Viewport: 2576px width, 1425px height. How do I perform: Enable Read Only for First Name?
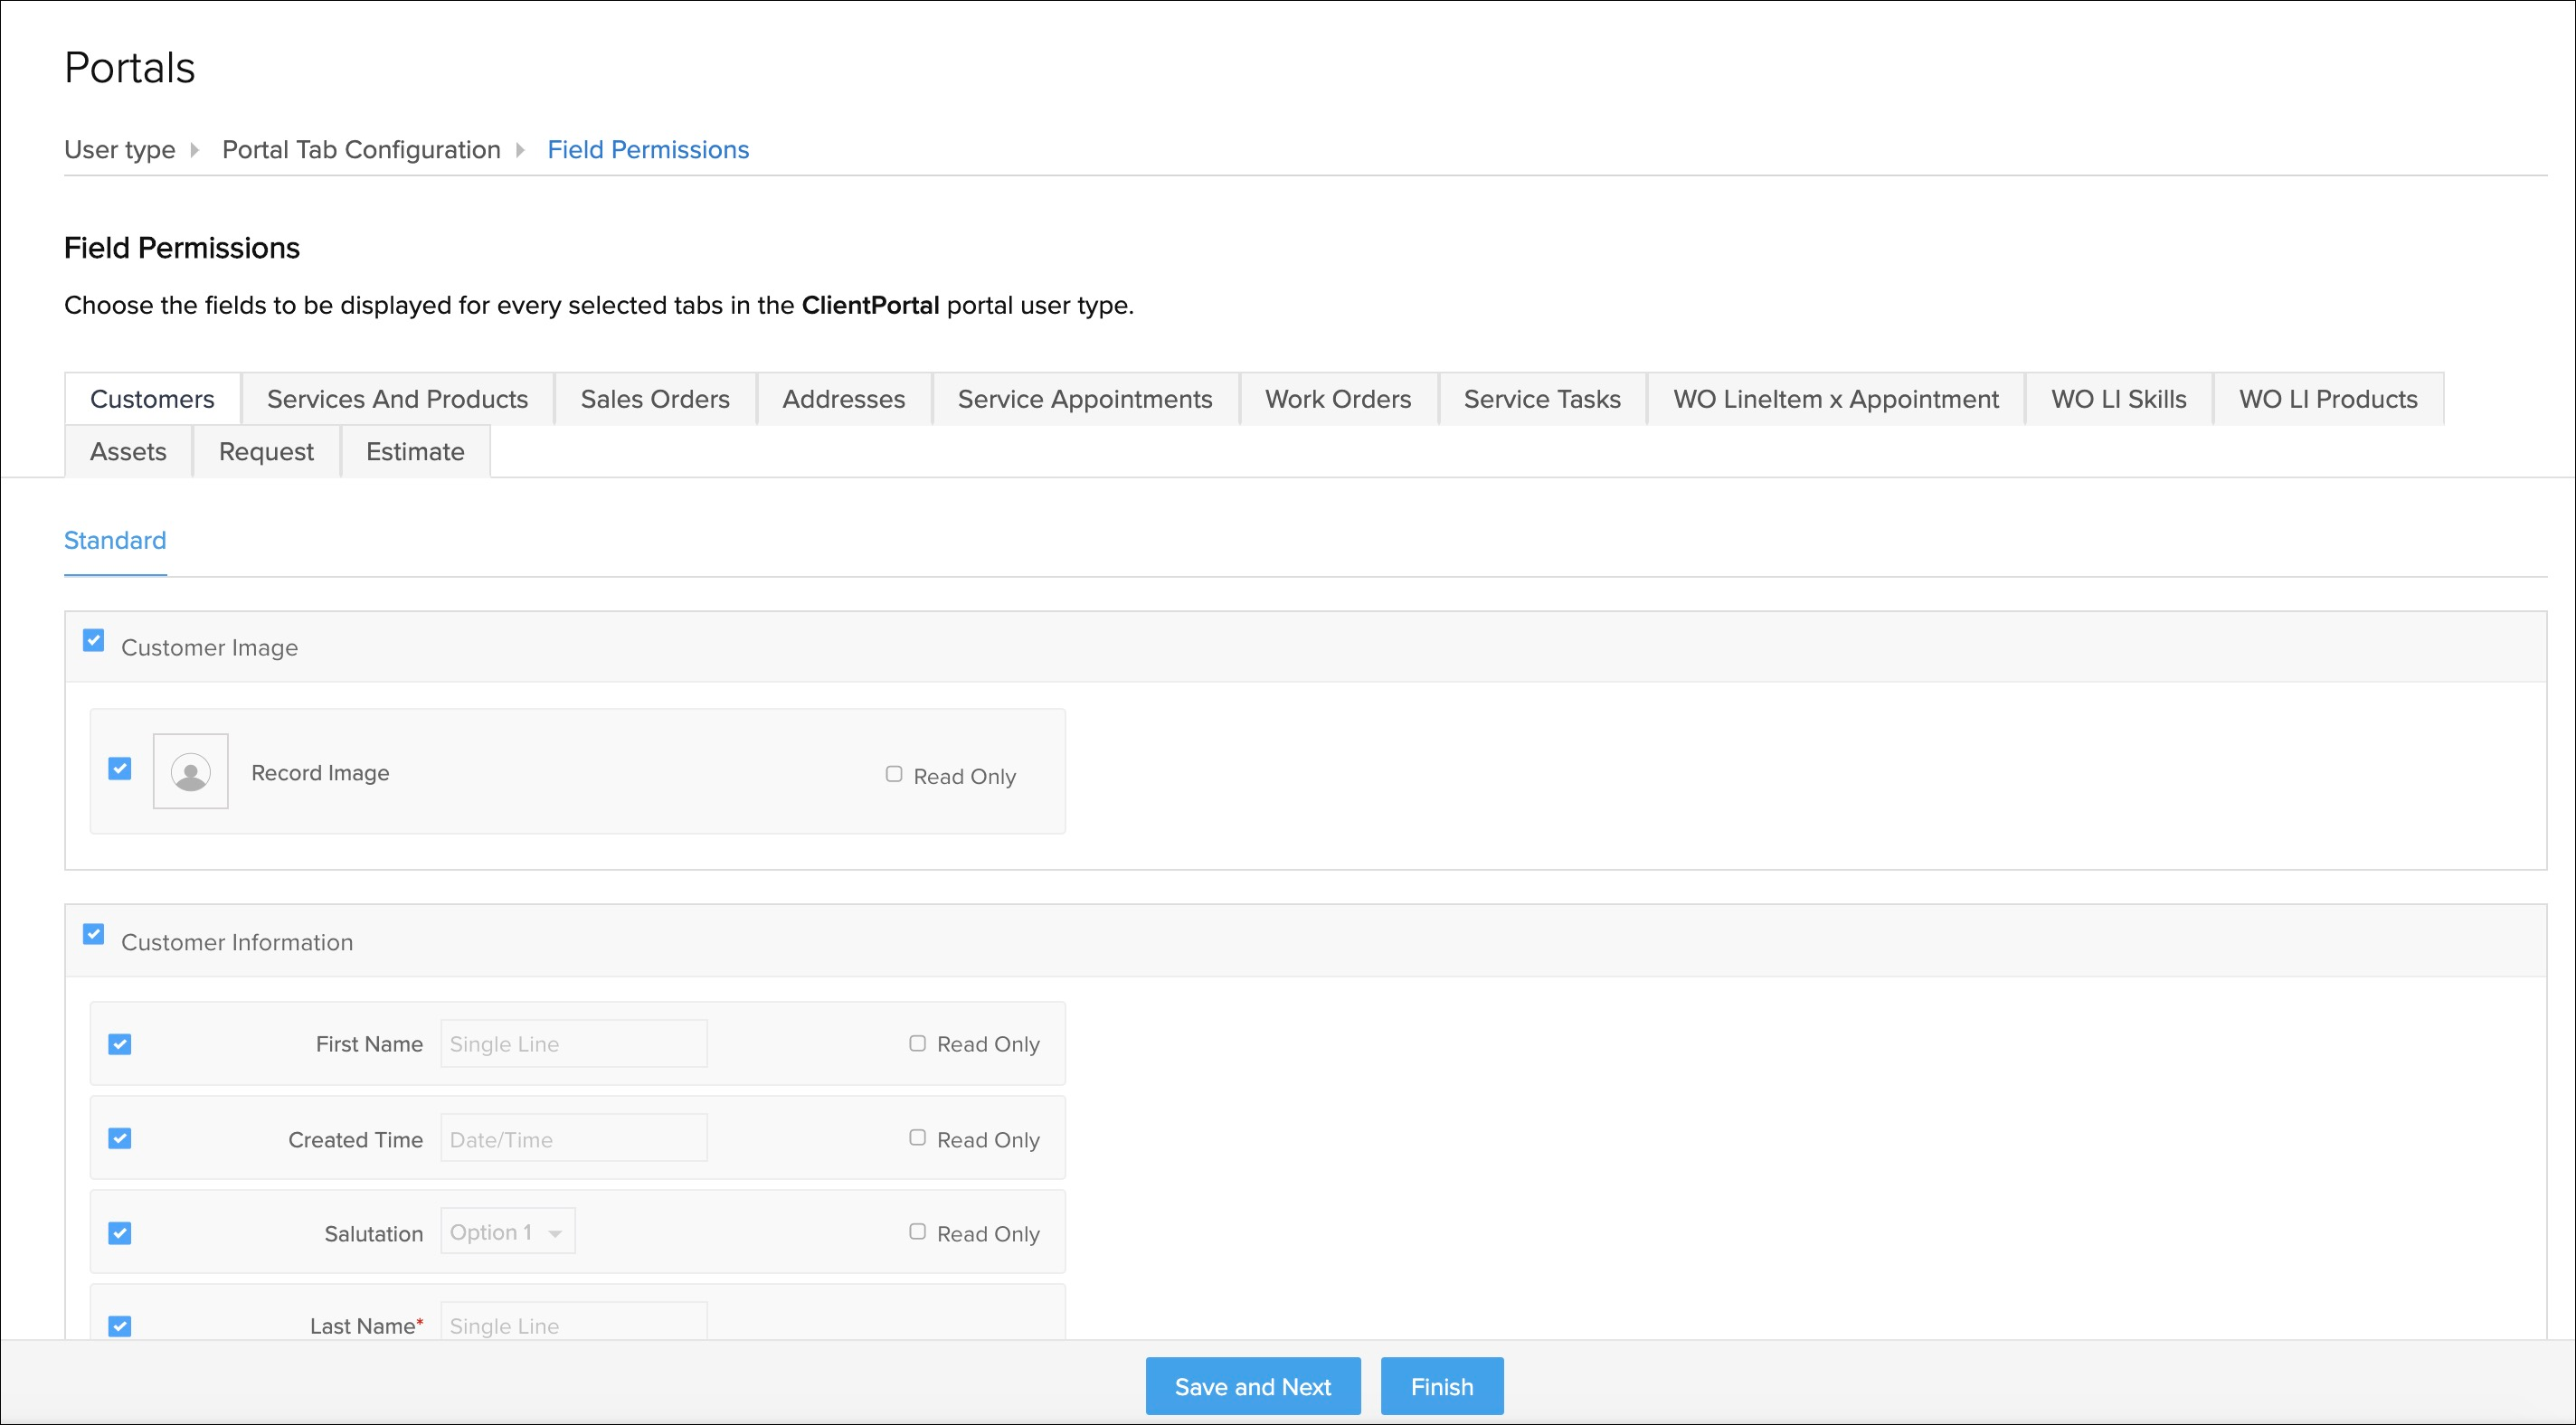[x=917, y=1043]
